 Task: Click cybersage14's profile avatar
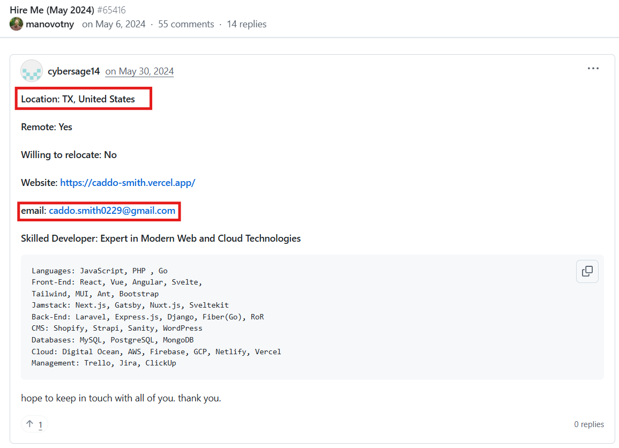[32, 71]
